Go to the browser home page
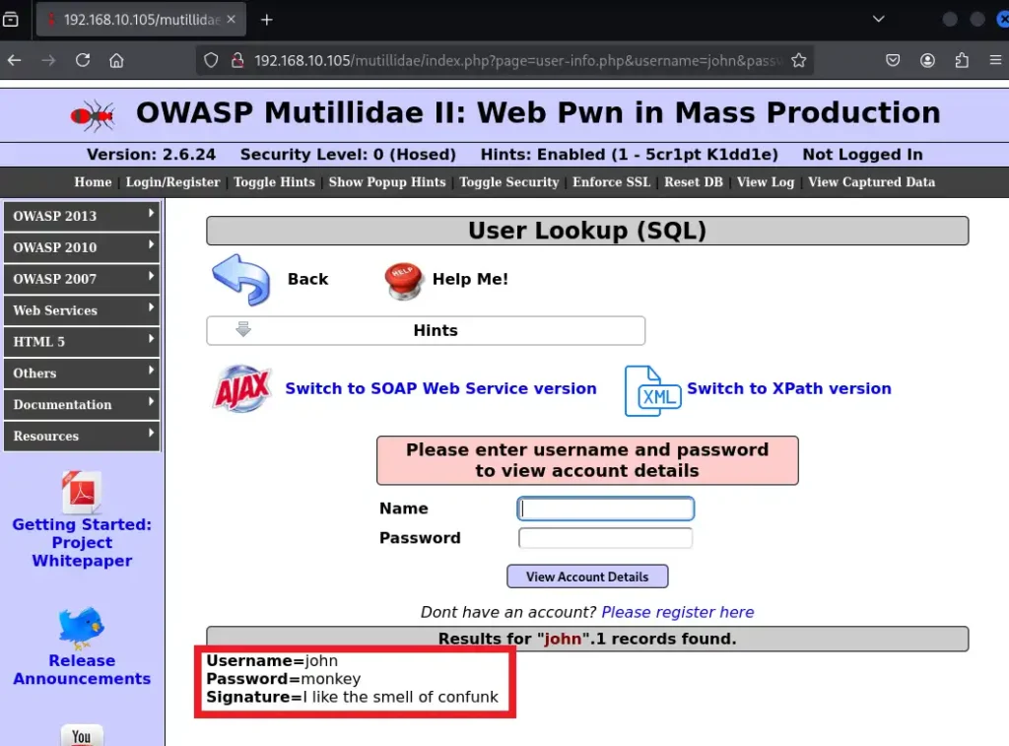1009x746 pixels. click(116, 60)
